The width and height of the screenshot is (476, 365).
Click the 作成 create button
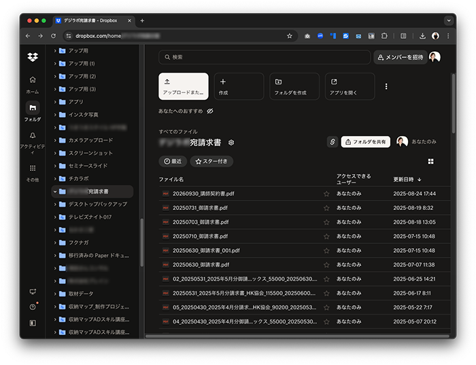tap(239, 86)
